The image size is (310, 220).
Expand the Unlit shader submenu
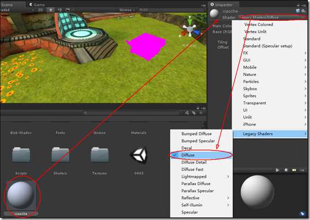270,117
